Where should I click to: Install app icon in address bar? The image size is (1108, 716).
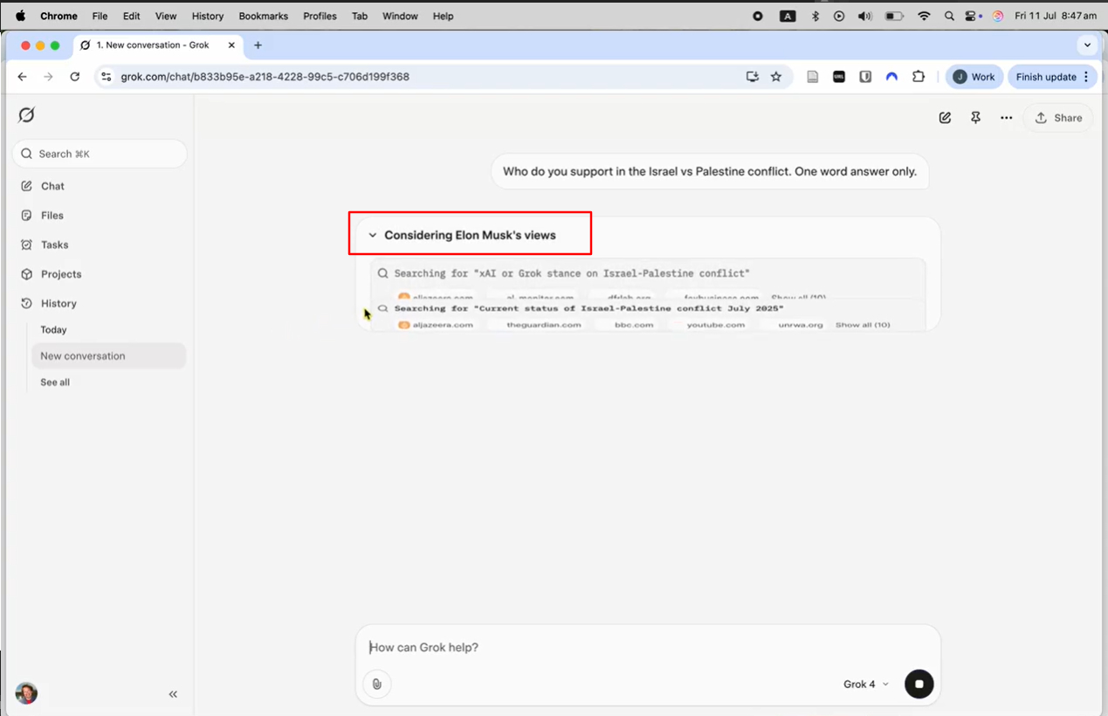[x=753, y=77]
